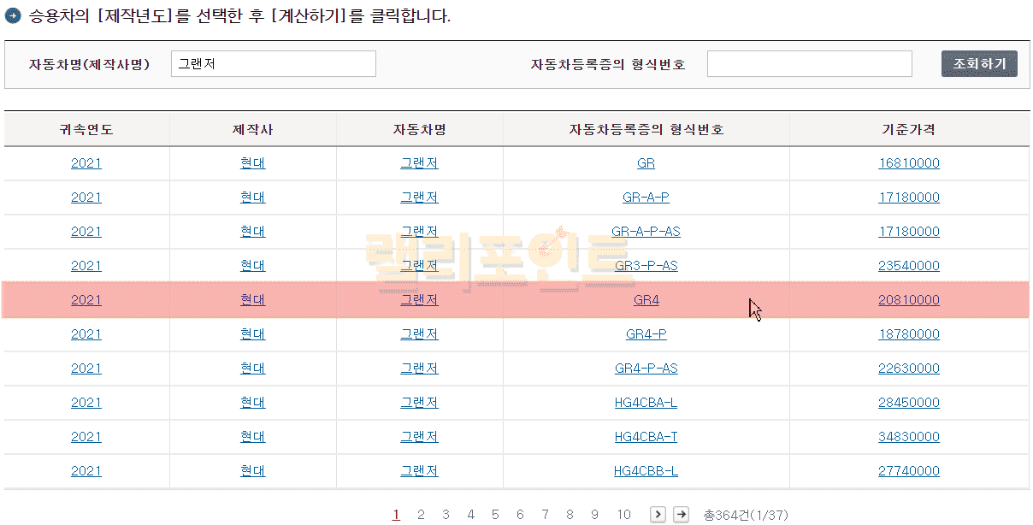Click the 2021 year in GR row
1033x525 pixels.
pos(86,163)
